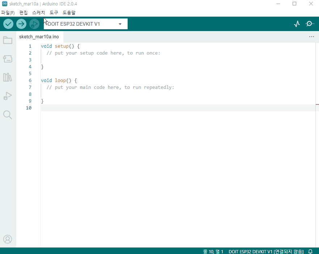Click the Arduino IDE logo in the title bar
This screenshot has width=319, height=254.
(x=4, y=4)
